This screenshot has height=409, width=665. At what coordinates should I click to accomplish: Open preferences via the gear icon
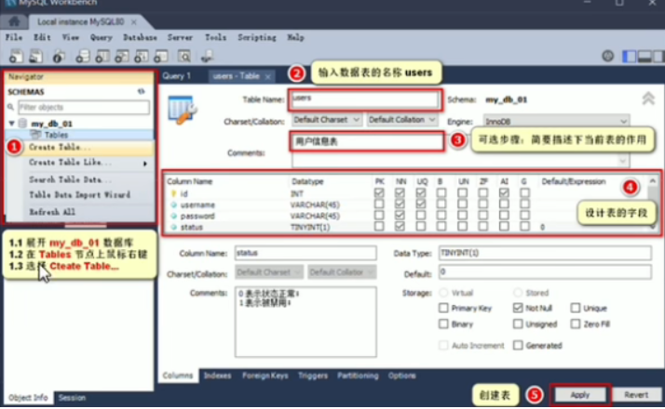608,56
